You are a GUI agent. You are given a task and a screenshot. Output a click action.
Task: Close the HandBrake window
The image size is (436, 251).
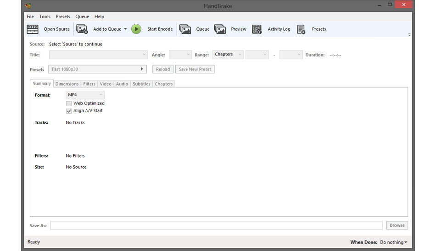click(x=404, y=5)
